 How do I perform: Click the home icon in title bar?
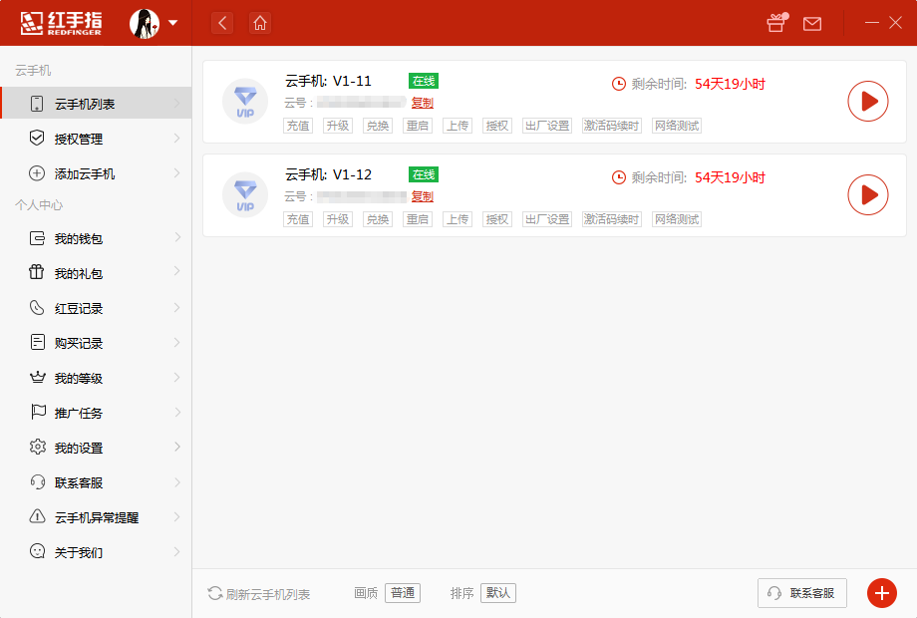pyautogui.click(x=260, y=23)
